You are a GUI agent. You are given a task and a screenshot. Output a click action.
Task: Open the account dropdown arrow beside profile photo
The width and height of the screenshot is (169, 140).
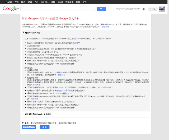(x=166, y=9)
